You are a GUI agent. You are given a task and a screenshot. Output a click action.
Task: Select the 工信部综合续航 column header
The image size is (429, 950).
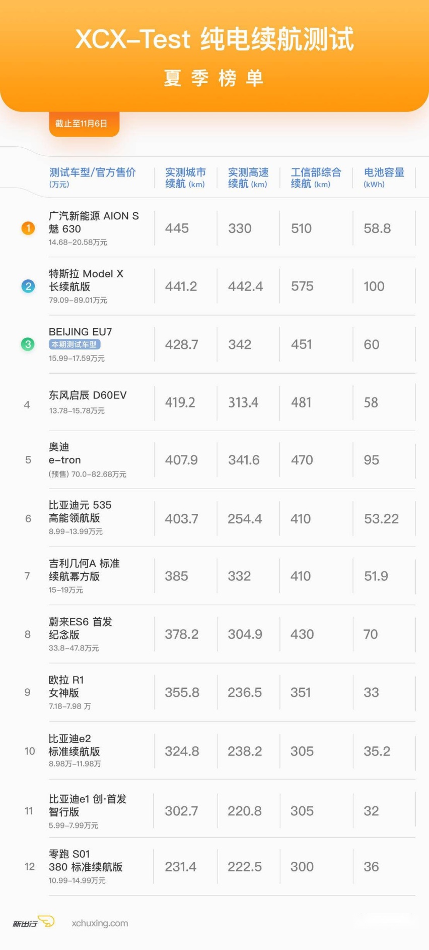click(x=316, y=178)
